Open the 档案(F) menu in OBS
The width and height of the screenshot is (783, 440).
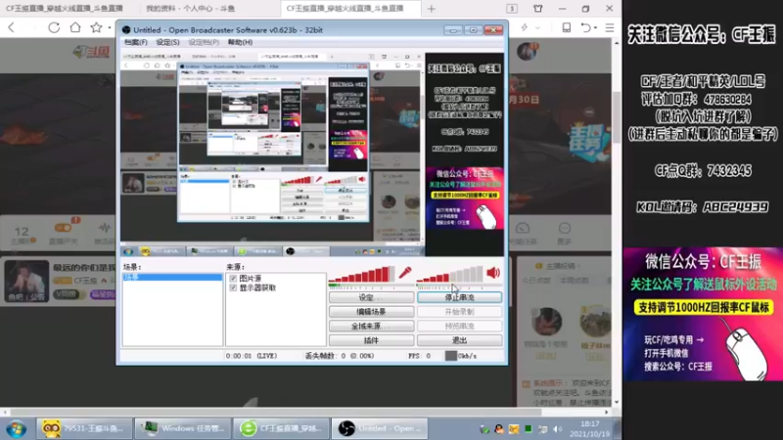tap(136, 42)
